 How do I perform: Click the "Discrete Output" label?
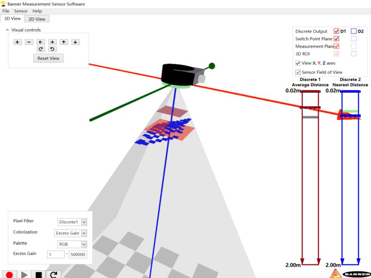click(311, 31)
